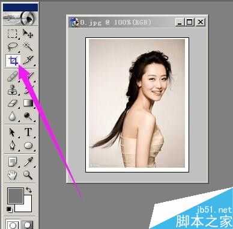Select the Ellipse shape tool

[28, 145]
